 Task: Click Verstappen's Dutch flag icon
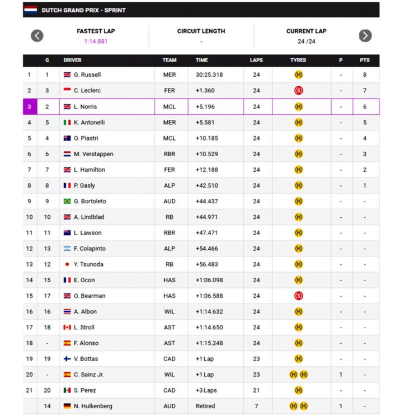[67, 154]
